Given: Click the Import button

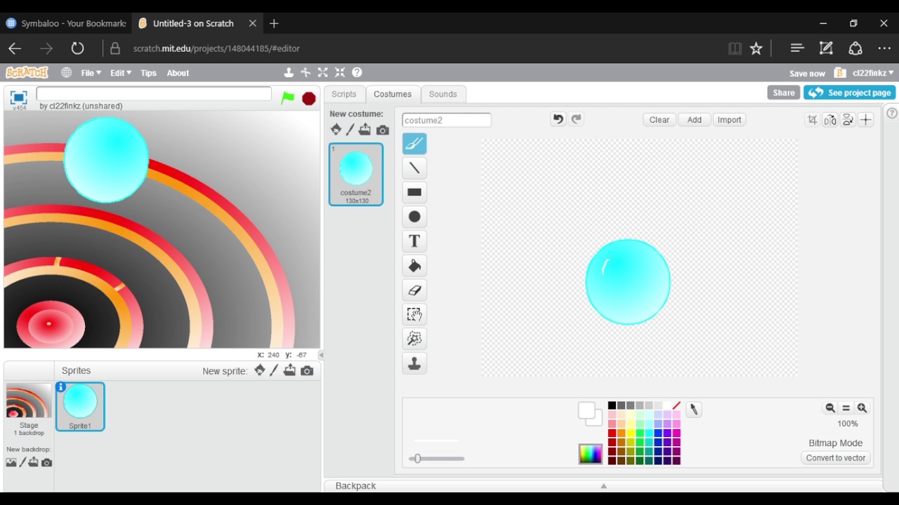Looking at the screenshot, I should click(729, 120).
